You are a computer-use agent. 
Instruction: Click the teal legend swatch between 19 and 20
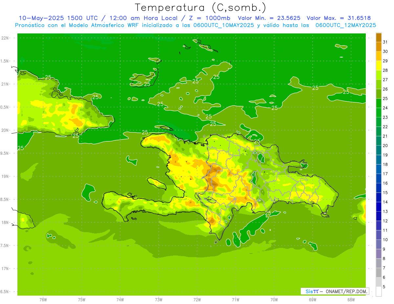tap(379, 150)
